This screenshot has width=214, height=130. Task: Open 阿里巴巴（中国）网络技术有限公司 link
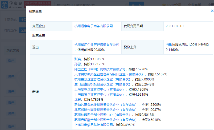click(100, 69)
